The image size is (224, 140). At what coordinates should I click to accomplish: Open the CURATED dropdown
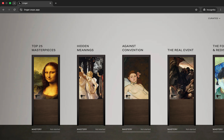point(214,18)
